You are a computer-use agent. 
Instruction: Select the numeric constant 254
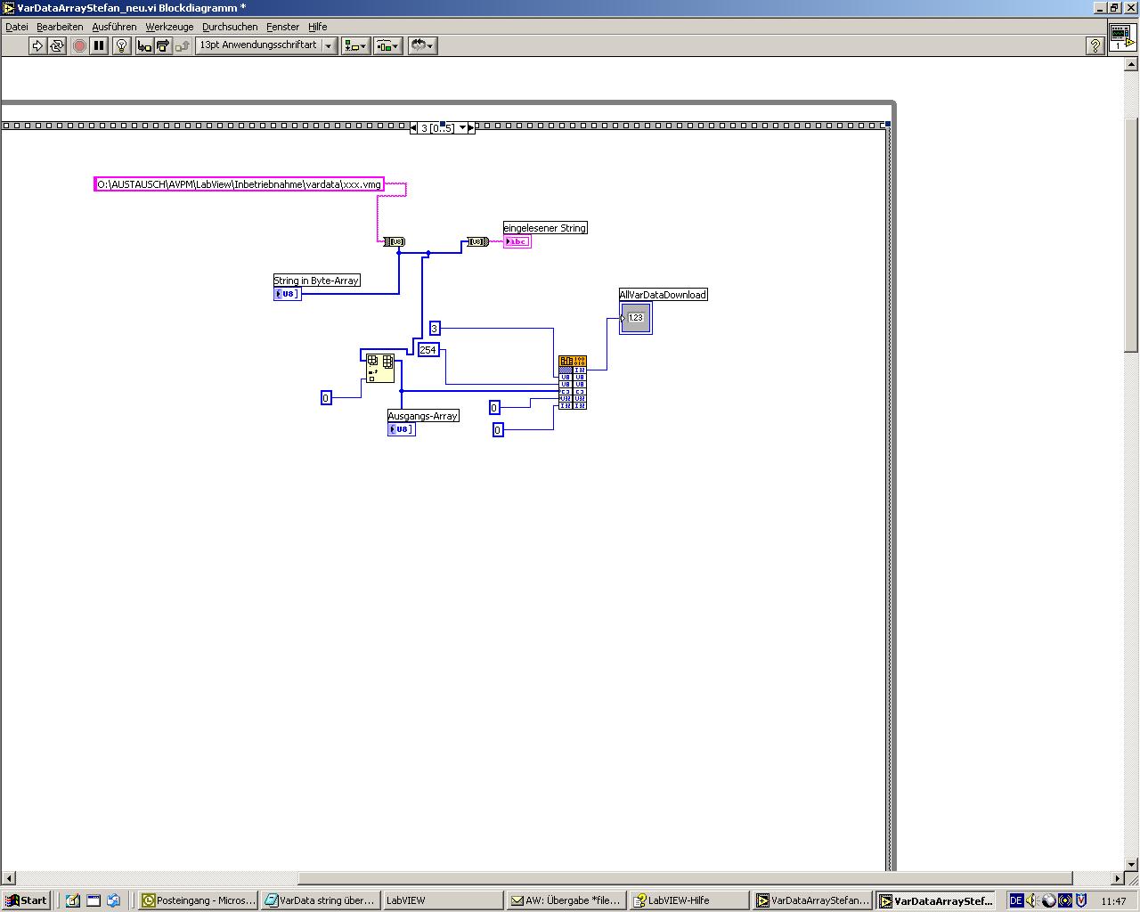coord(428,350)
